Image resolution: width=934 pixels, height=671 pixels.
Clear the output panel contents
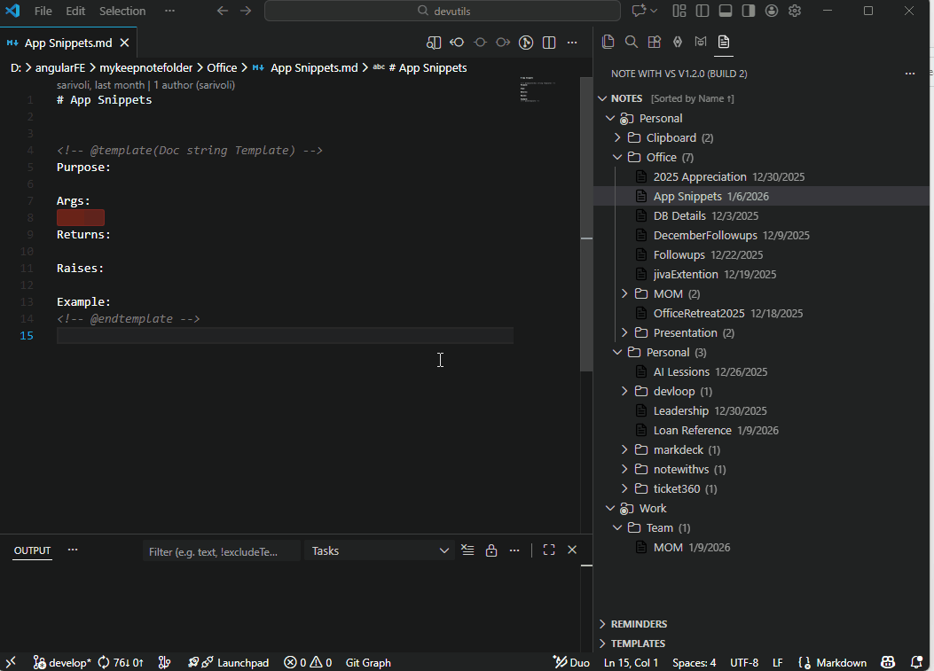pos(468,550)
